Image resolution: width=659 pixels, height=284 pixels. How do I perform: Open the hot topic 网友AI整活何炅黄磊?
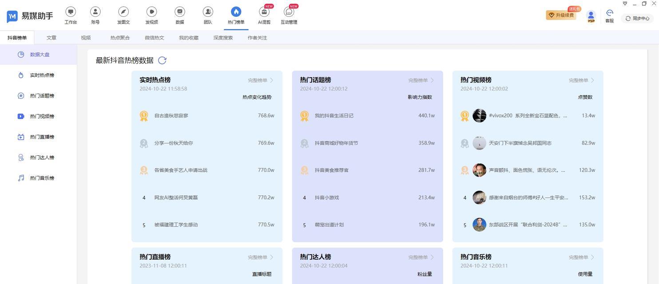(176, 197)
